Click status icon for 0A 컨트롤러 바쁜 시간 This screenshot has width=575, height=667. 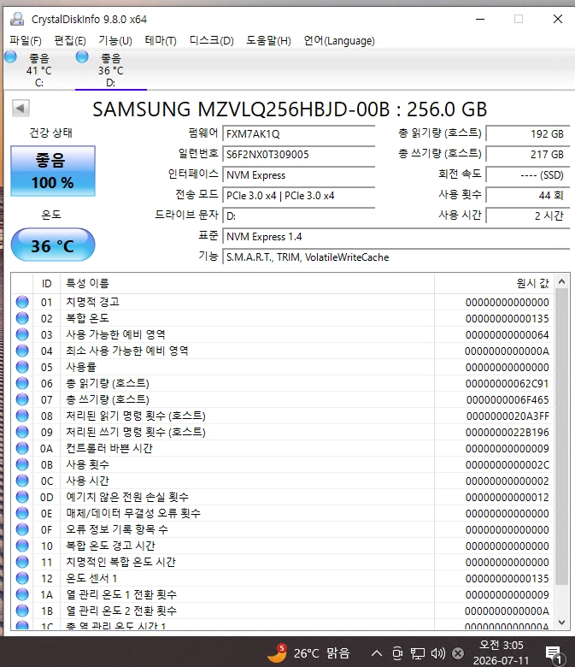click(x=22, y=448)
